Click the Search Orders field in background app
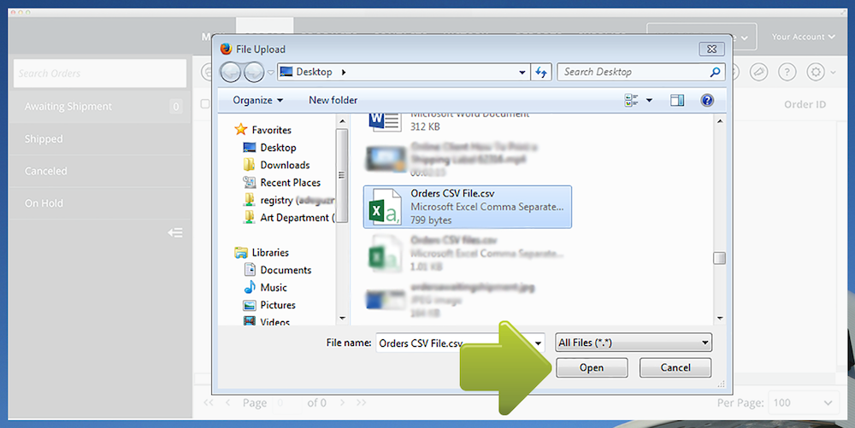This screenshot has height=428, width=855. click(100, 73)
